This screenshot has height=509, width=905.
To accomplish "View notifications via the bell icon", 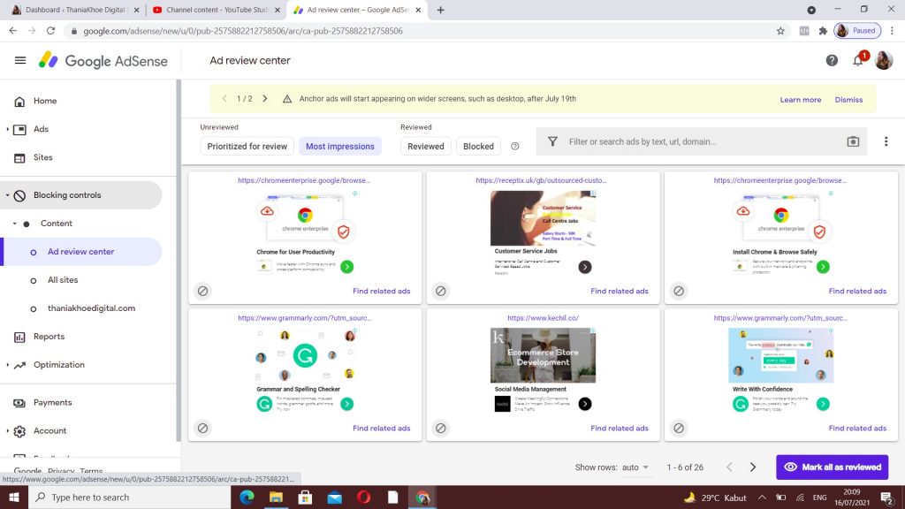I will [x=857, y=61].
